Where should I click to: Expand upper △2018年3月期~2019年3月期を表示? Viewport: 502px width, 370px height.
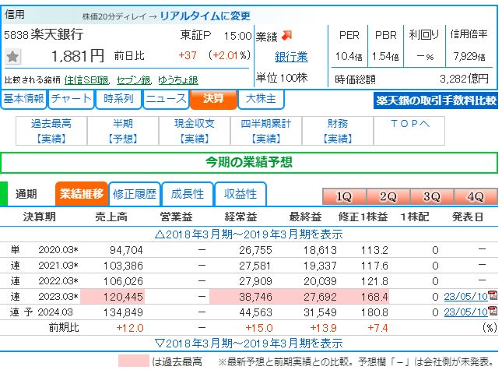(x=249, y=234)
